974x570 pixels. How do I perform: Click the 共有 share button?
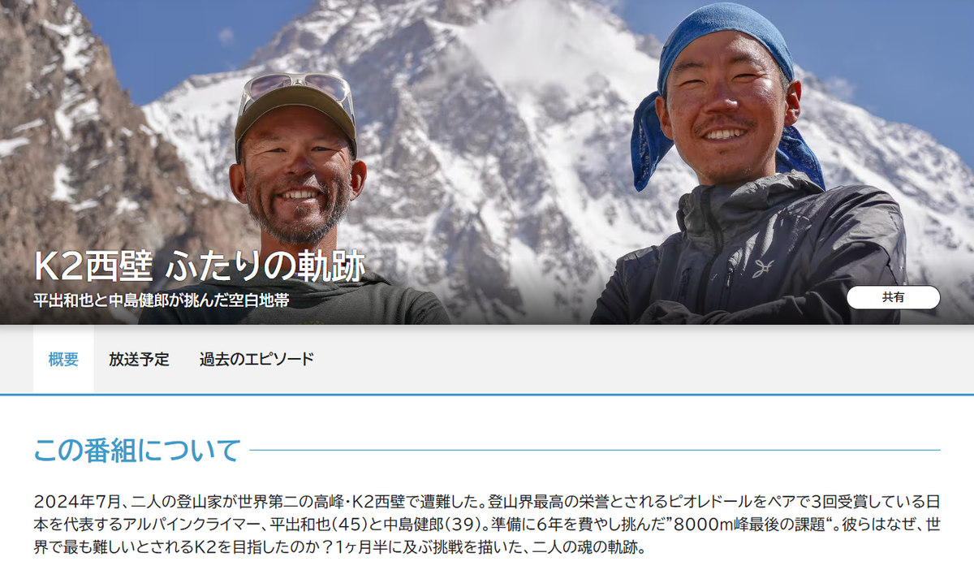point(893,297)
